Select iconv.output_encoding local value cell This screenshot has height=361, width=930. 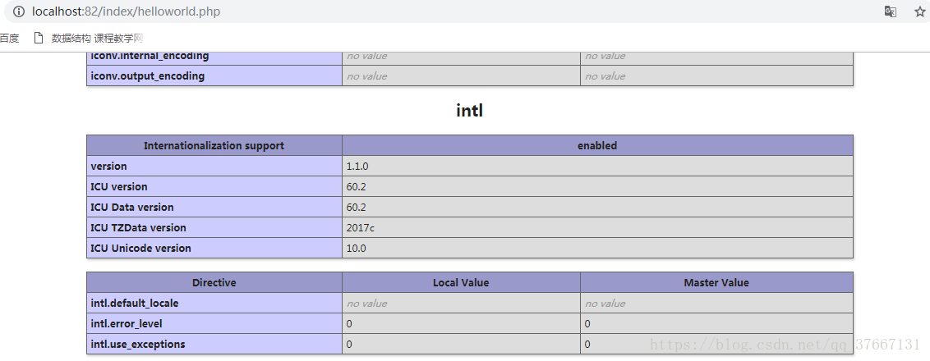tap(461, 75)
